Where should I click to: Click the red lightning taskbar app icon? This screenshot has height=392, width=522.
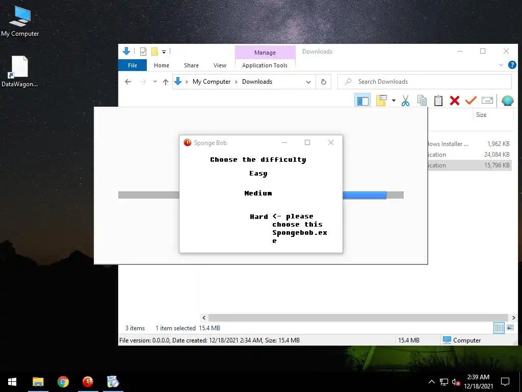coord(88,382)
